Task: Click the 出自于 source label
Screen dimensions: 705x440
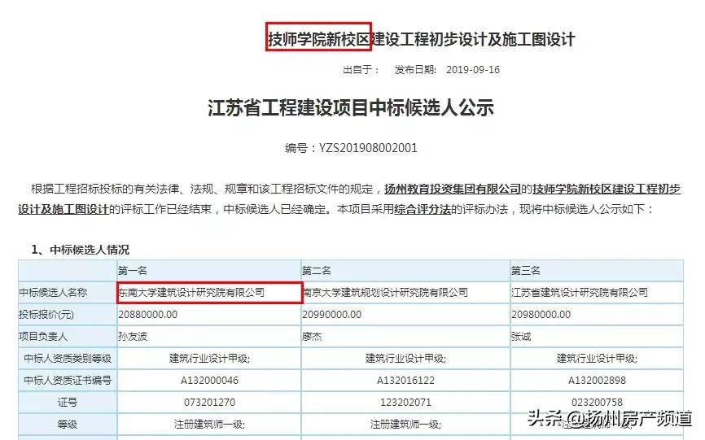Action: 361,70
